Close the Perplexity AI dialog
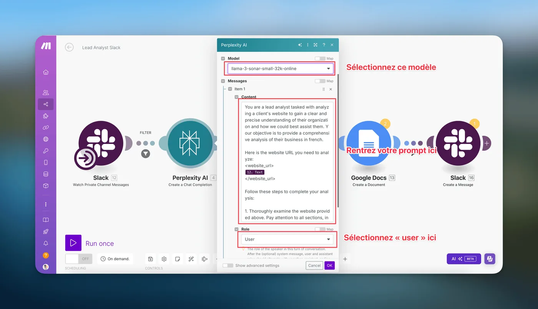The width and height of the screenshot is (538, 309). point(332,45)
